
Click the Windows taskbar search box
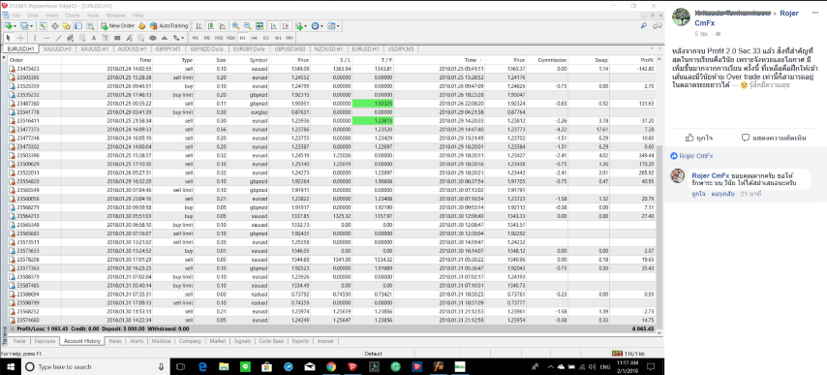pos(95,366)
